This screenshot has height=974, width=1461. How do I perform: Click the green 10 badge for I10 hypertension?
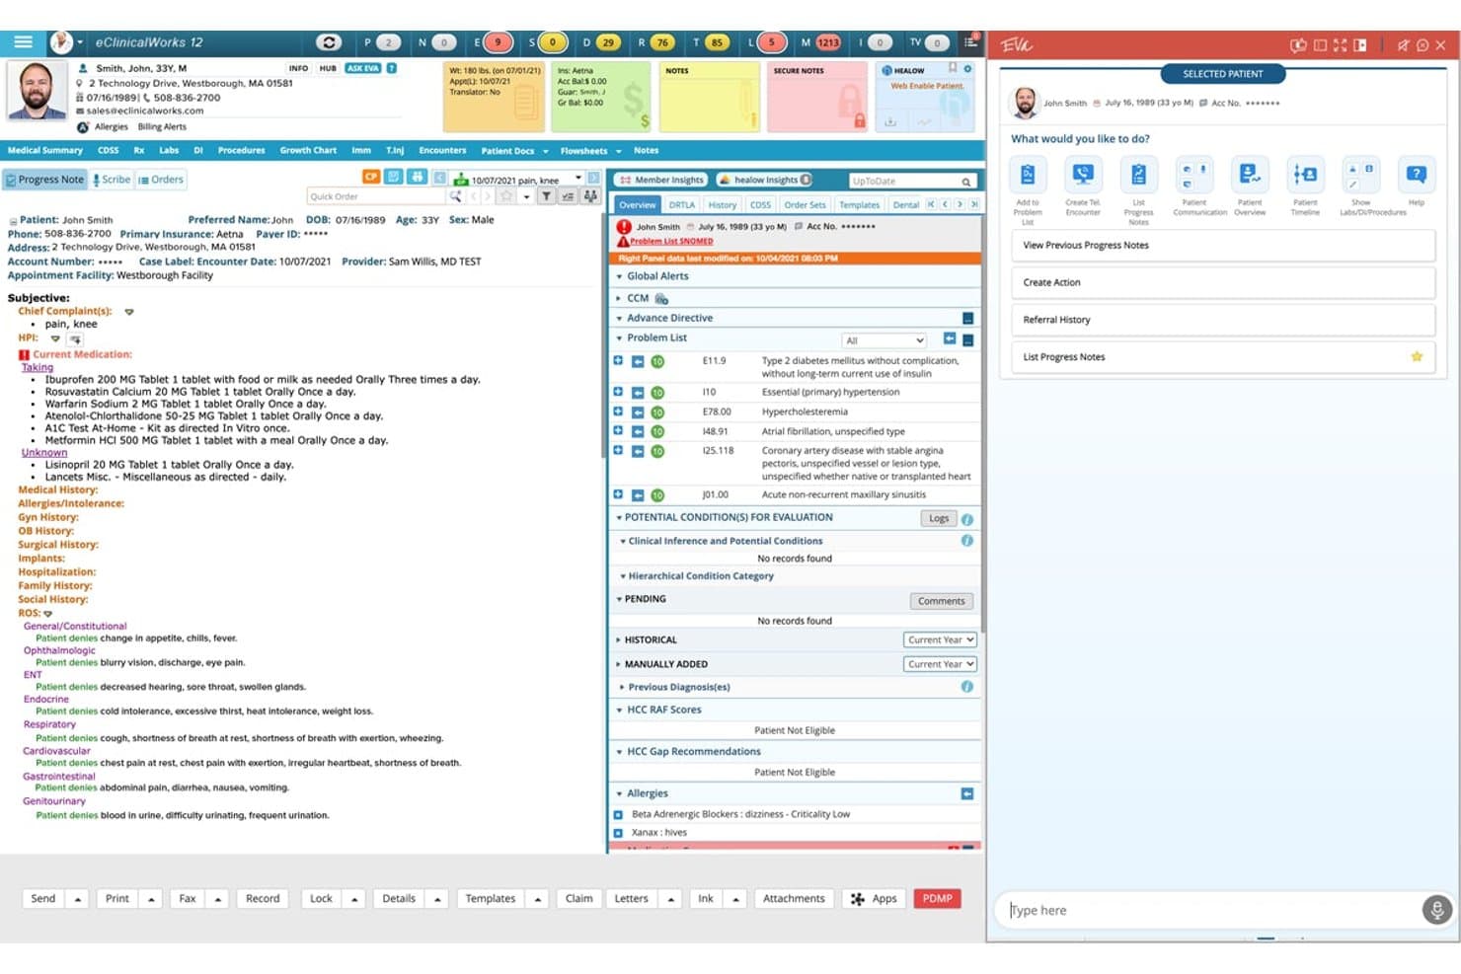tap(657, 393)
